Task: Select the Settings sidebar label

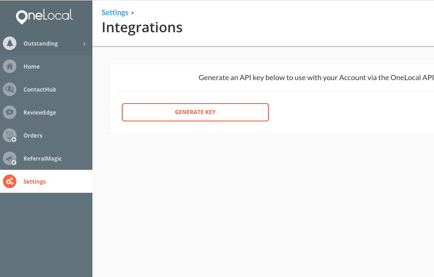Action: click(34, 182)
